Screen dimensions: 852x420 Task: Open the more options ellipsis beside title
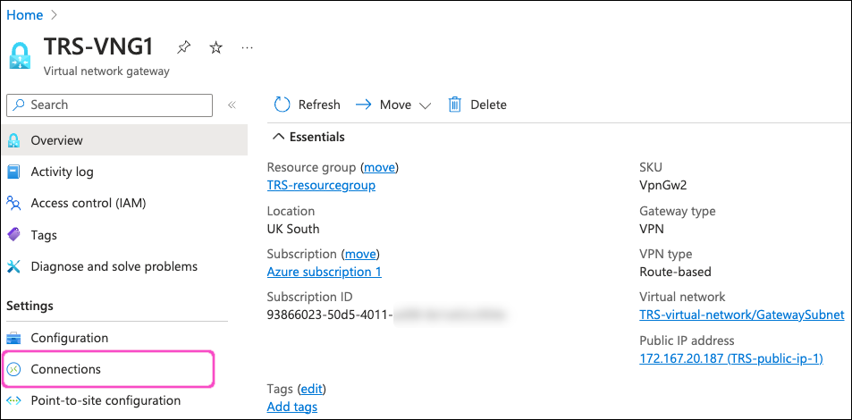248,48
